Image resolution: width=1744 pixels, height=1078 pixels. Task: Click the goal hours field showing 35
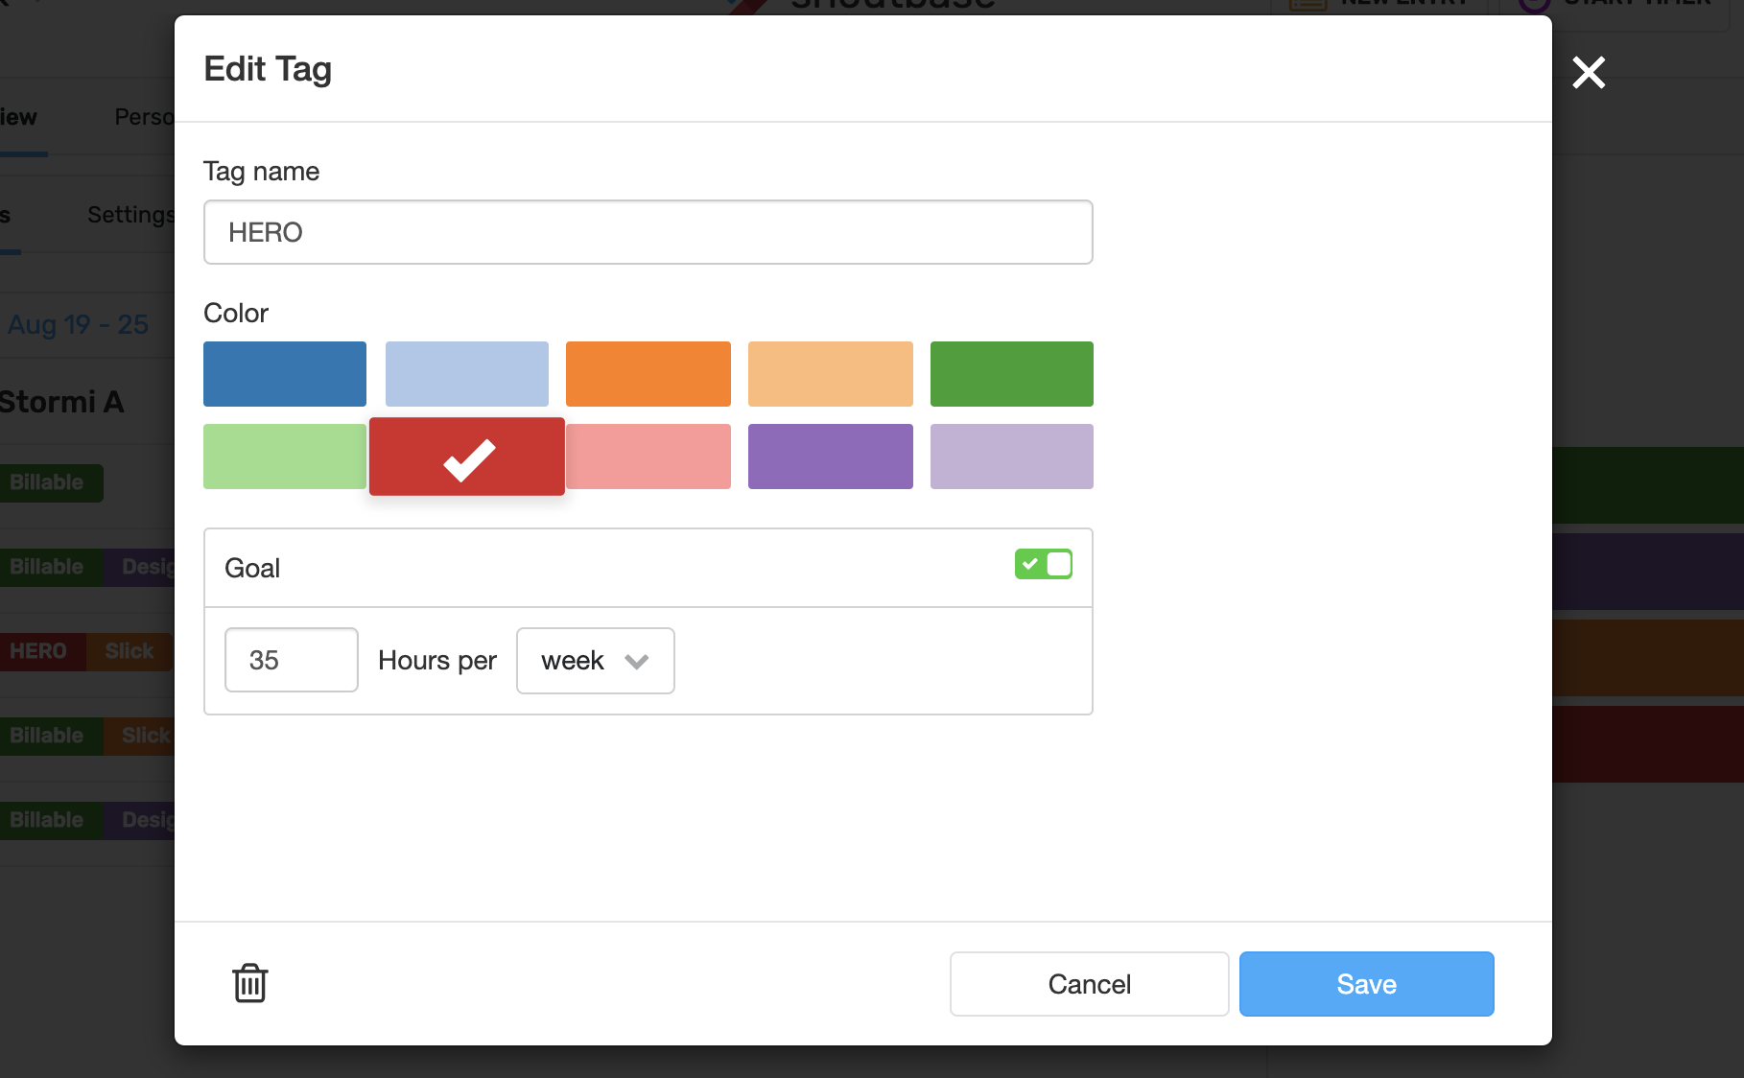(x=292, y=660)
